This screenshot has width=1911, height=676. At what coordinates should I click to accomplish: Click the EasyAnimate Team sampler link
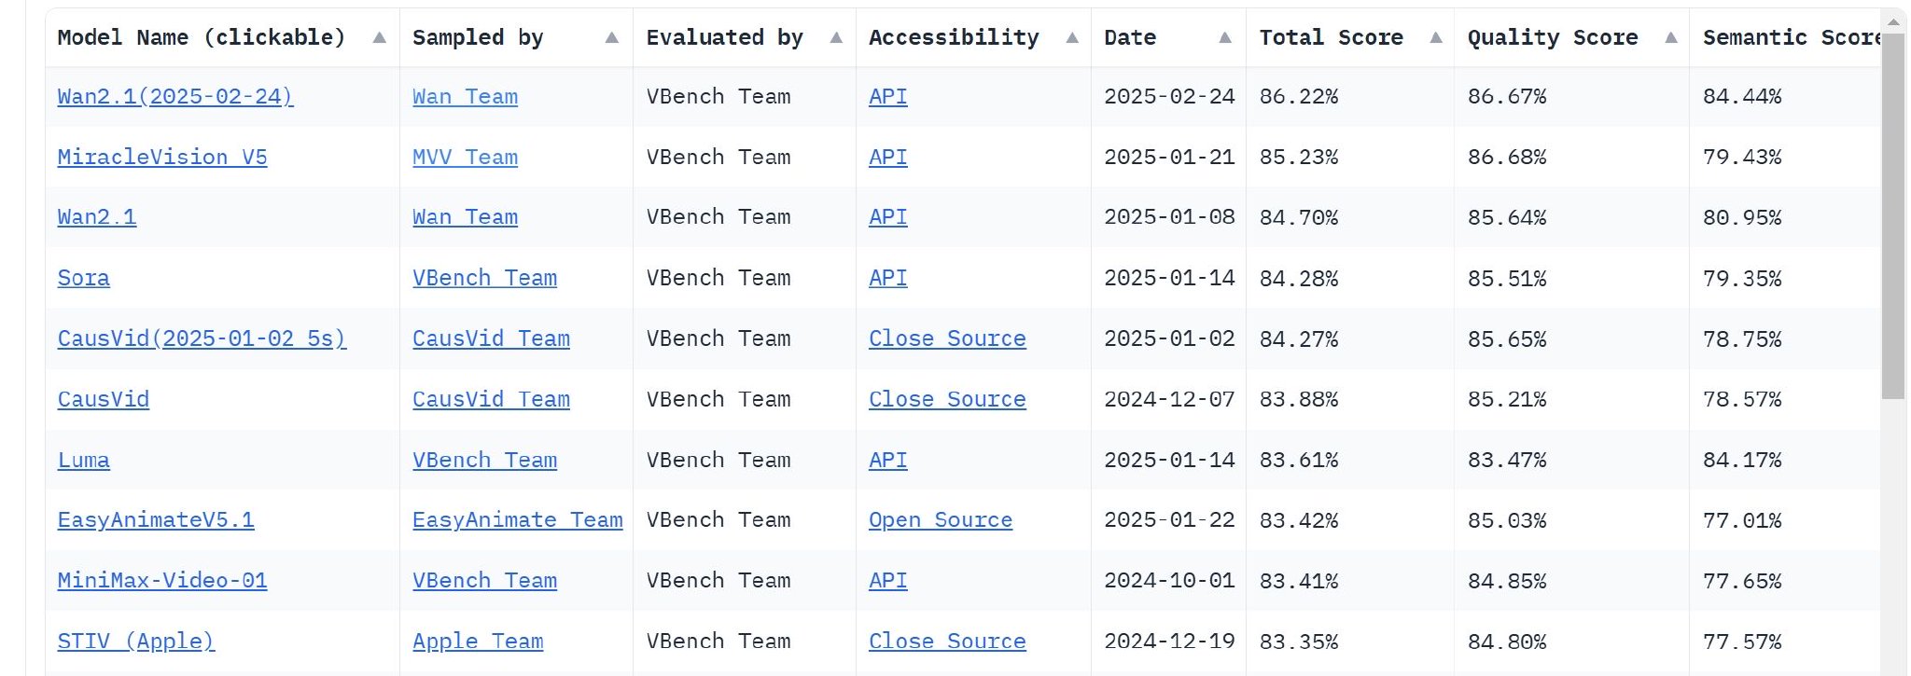517,520
